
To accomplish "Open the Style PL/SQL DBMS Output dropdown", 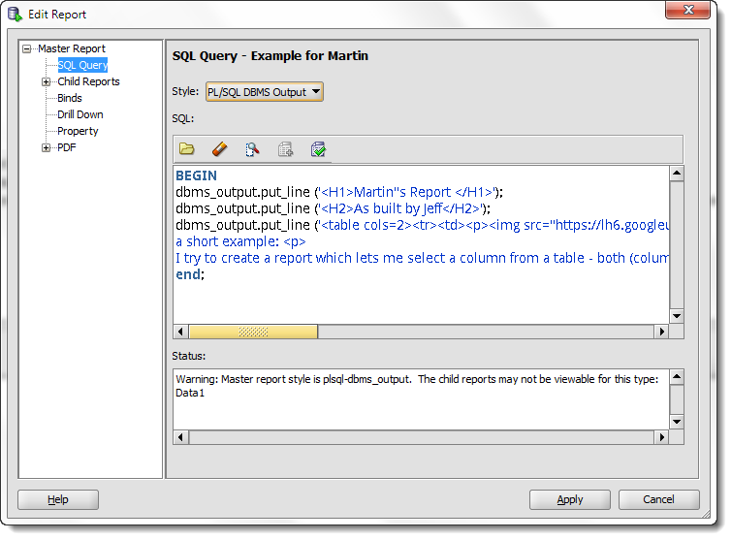I will click(265, 92).
